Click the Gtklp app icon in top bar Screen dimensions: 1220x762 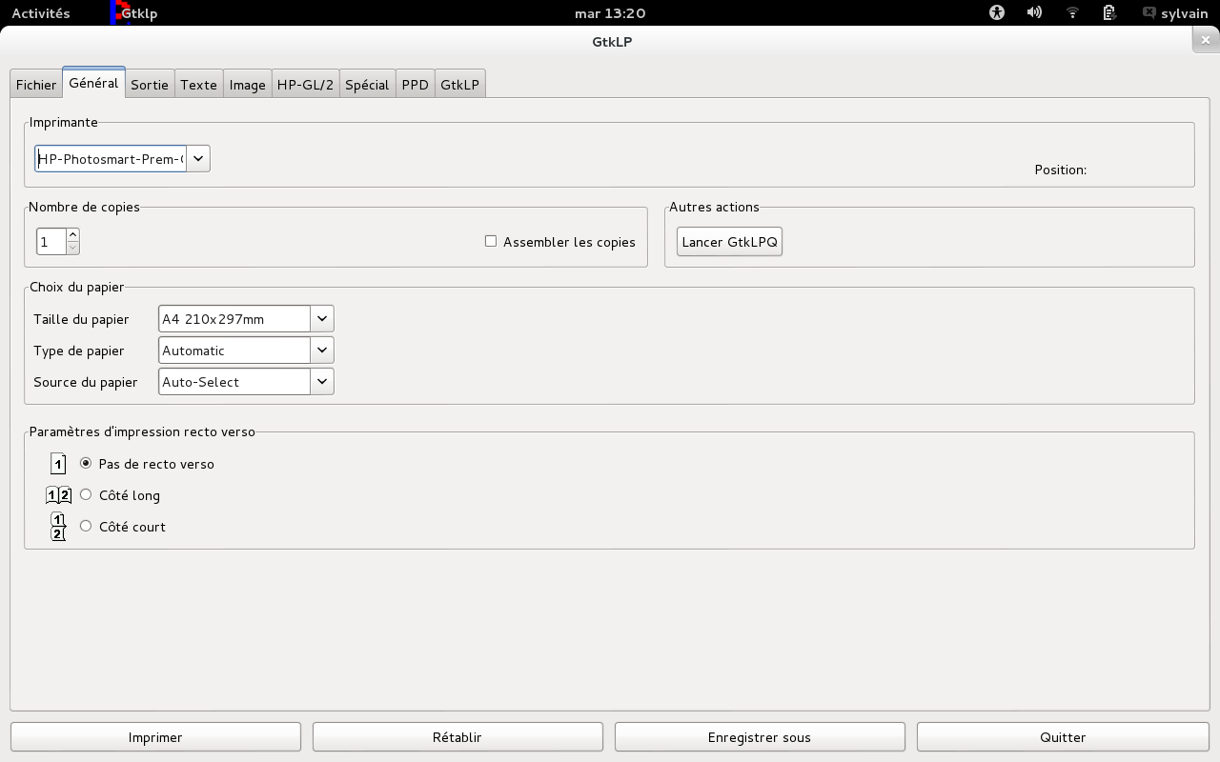(x=118, y=12)
